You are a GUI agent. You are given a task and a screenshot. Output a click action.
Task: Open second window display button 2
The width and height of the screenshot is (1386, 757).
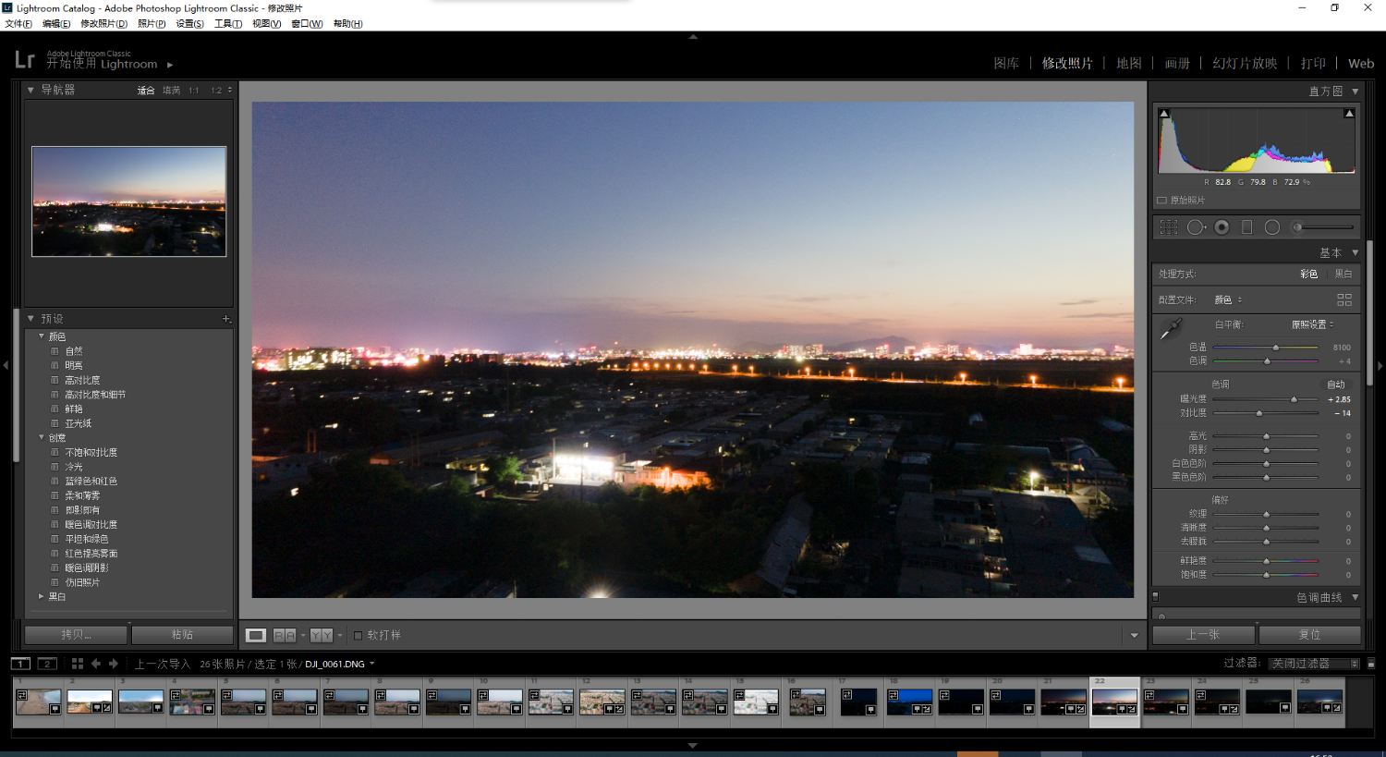click(x=47, y=664)
